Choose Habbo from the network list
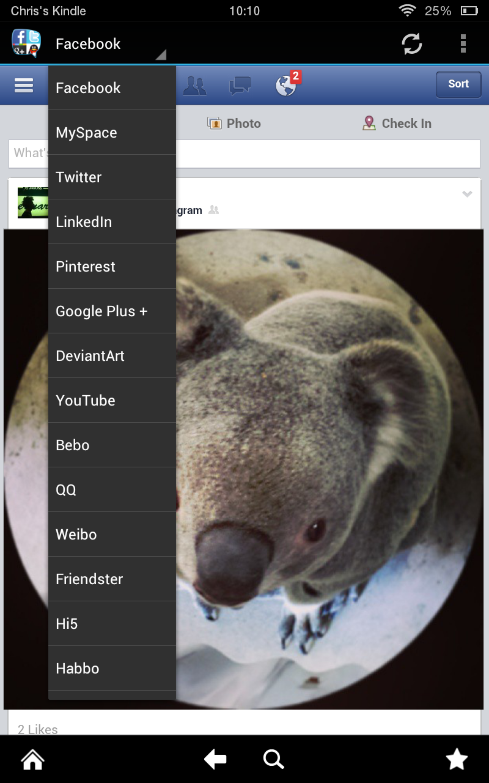Image resolution: width=489 pixels, height=783 pixels. (112, 669)
